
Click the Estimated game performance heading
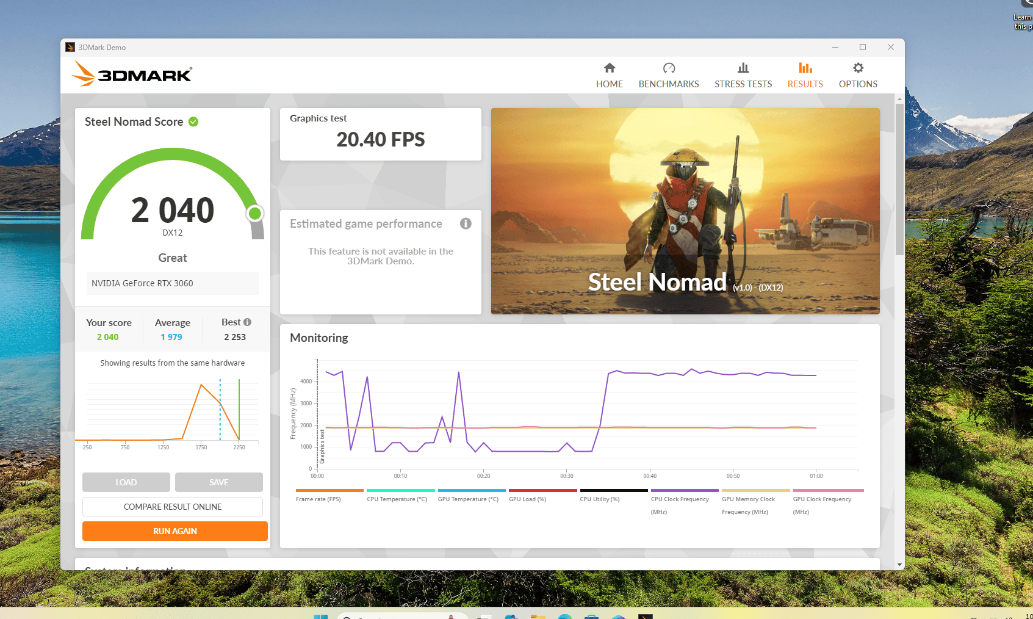366,223
